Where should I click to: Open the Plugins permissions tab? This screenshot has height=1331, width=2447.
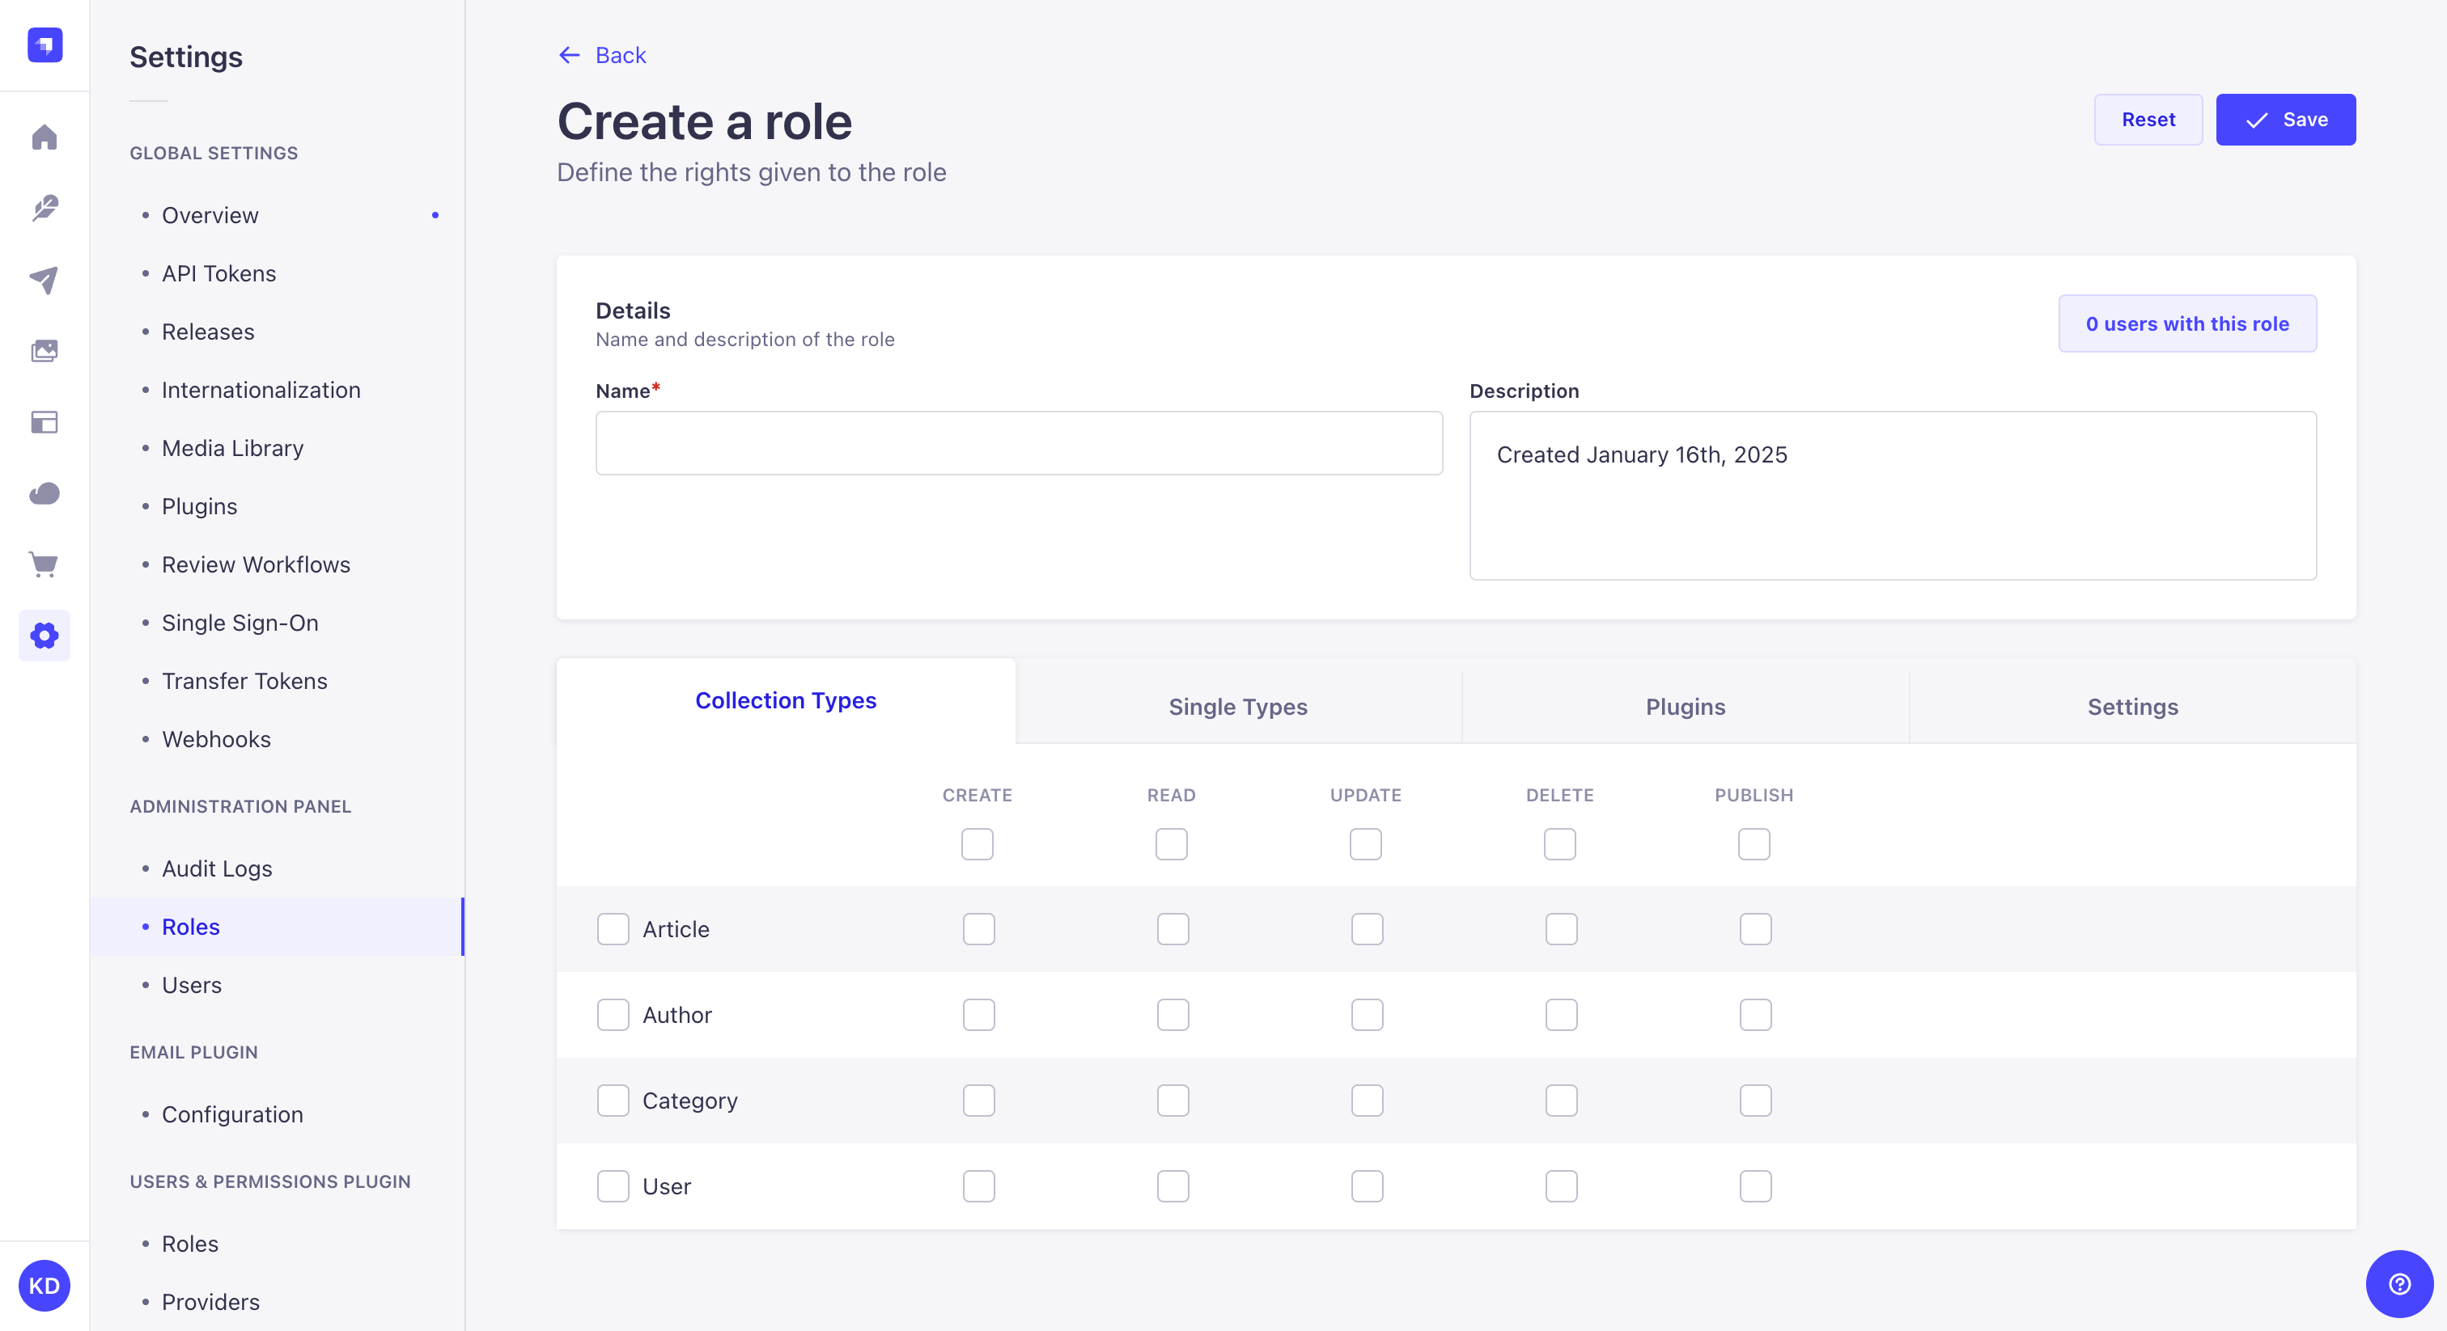1684,706
